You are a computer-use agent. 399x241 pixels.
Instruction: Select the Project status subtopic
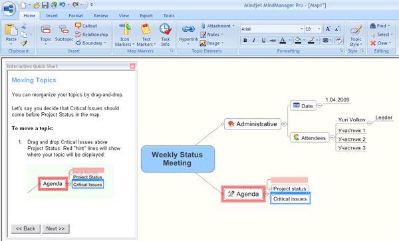click(289, 189)
